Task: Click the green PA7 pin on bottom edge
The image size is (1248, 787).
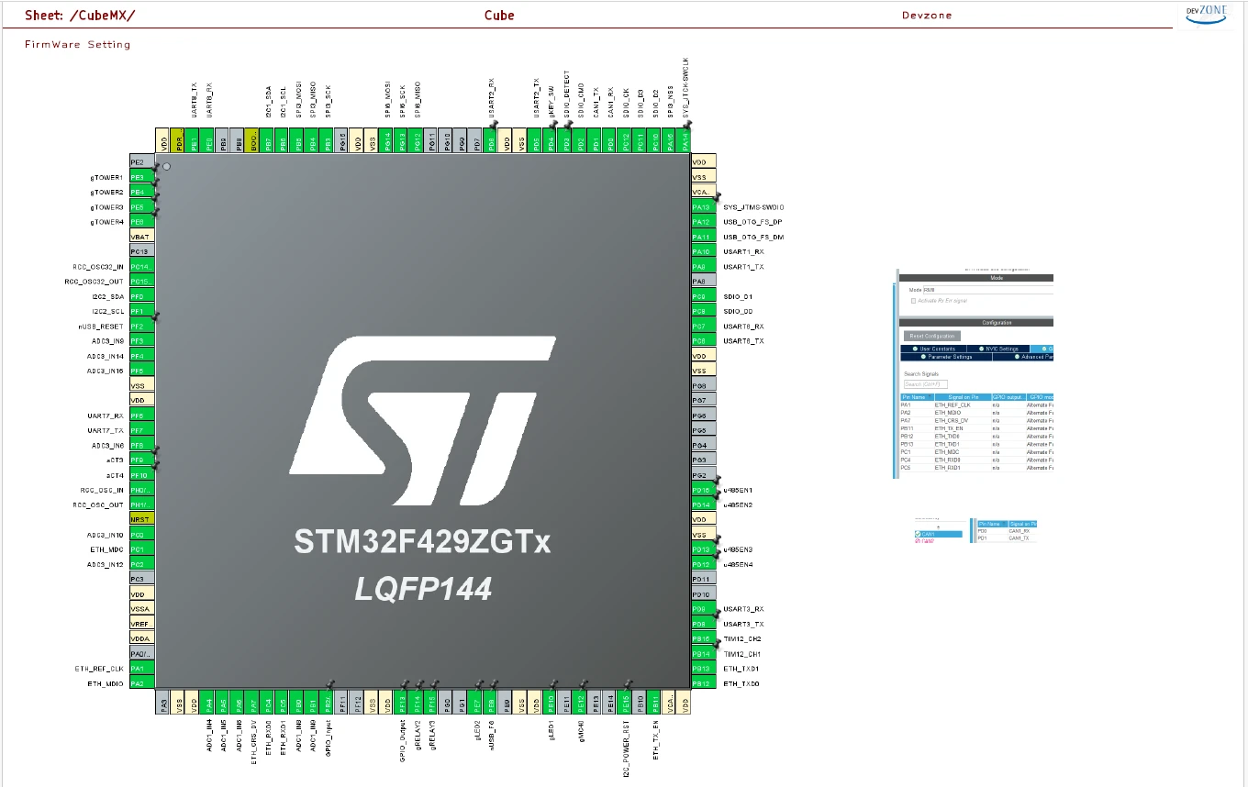Action: tap(253, 703)
